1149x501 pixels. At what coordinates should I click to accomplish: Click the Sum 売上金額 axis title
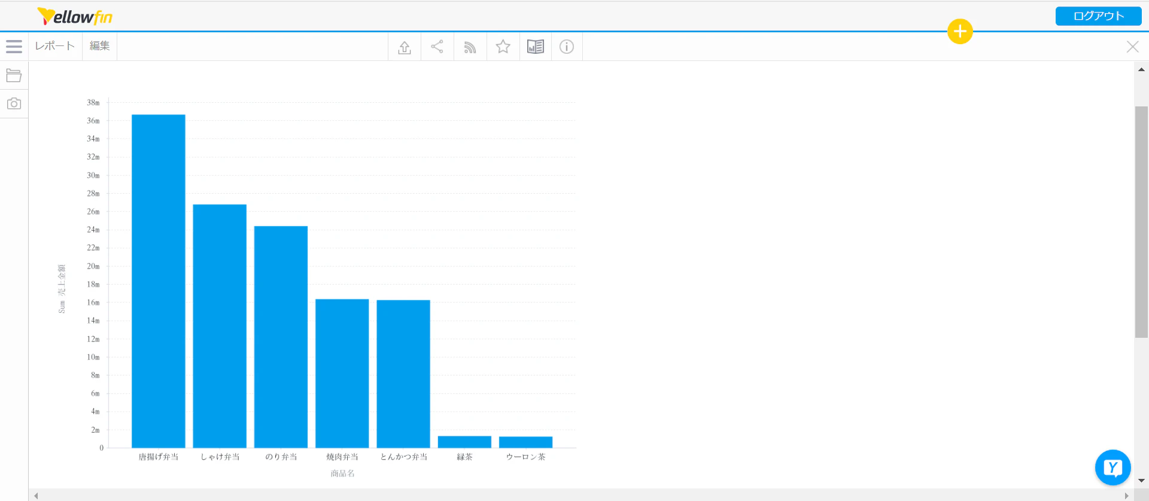pos(62,289)
